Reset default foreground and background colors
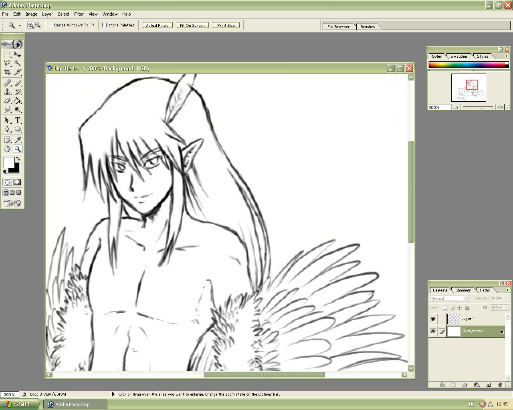The width and height of the screenshot is (513, 410). pyautogui.click(x=5, y=172)
